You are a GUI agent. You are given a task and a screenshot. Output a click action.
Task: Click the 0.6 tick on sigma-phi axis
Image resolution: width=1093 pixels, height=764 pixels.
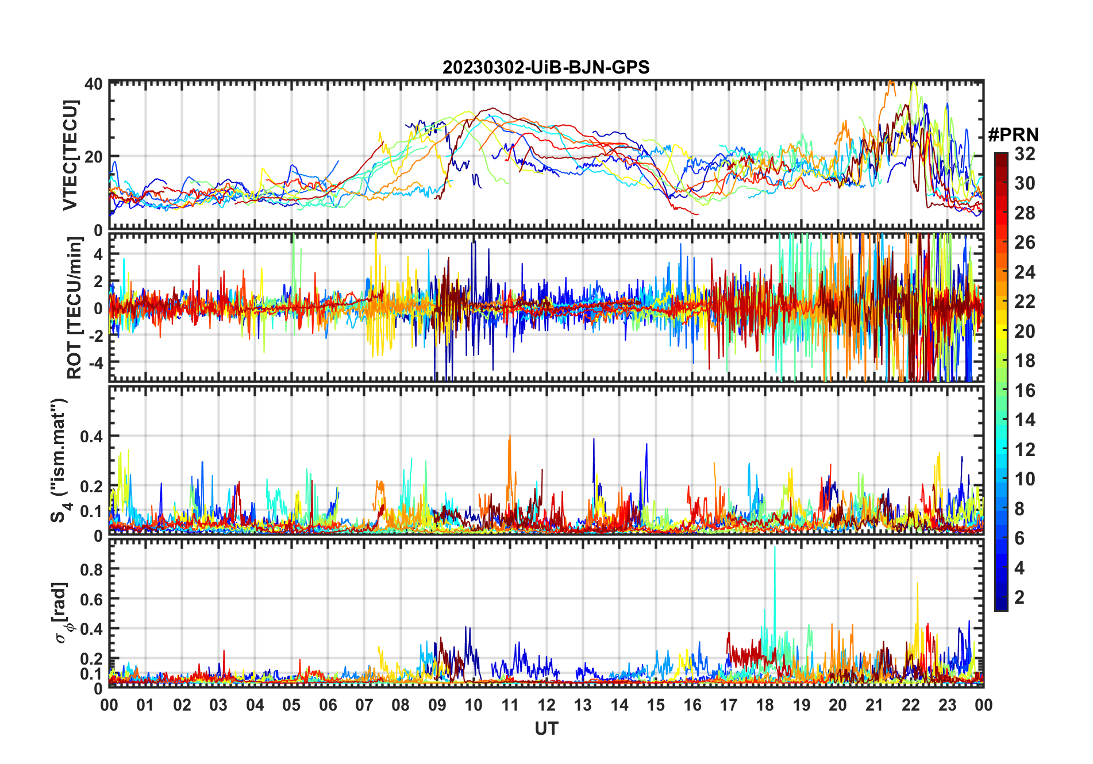click(91, 599)
